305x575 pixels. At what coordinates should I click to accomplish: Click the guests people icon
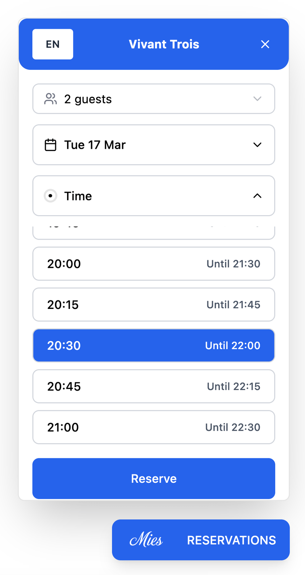coord(50,99)
